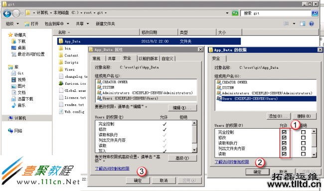The height and width of the screenshot is (191, 324).
Task: Expand the address bar history dropdown
Action: point(227,13)
